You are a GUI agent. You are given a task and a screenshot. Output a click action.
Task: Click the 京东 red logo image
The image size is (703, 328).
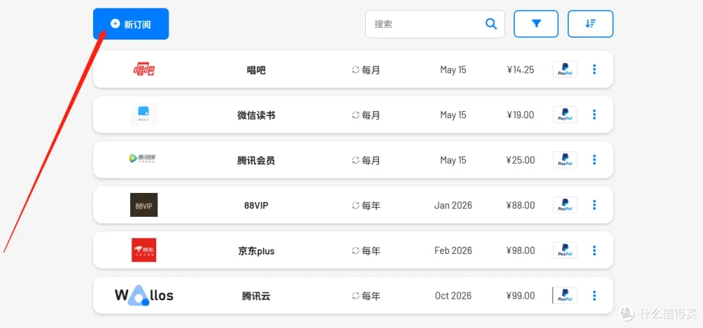(144, 250)
